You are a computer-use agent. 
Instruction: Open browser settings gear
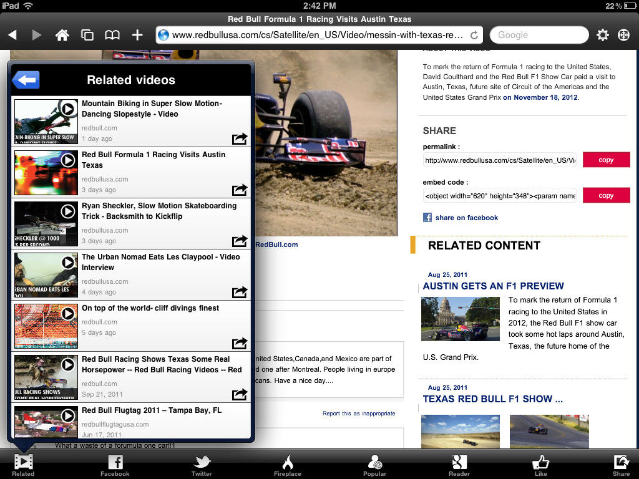(603, 35)
